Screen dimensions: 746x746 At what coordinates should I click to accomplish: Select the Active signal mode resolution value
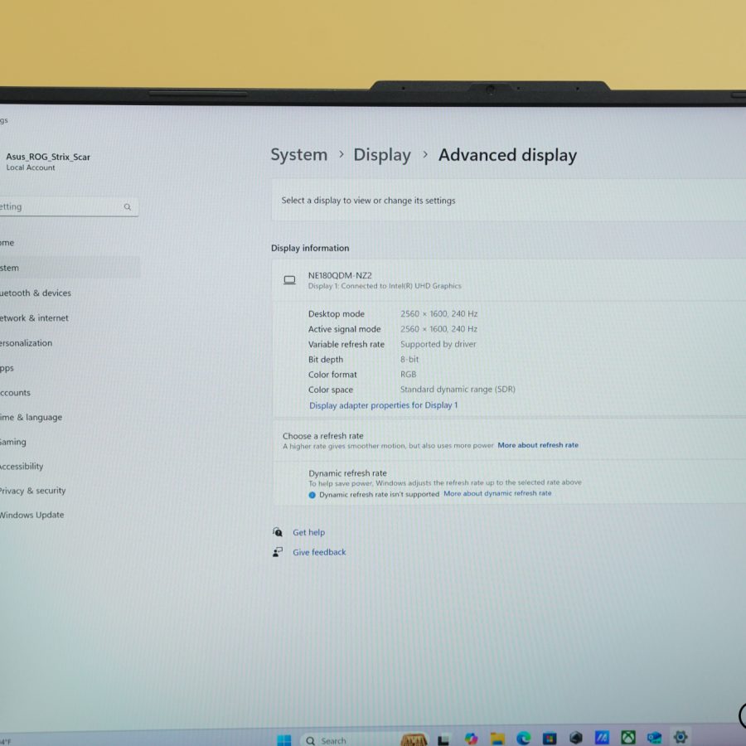(438, 329)
